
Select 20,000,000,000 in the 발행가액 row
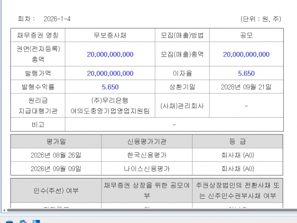pos(110,73)
